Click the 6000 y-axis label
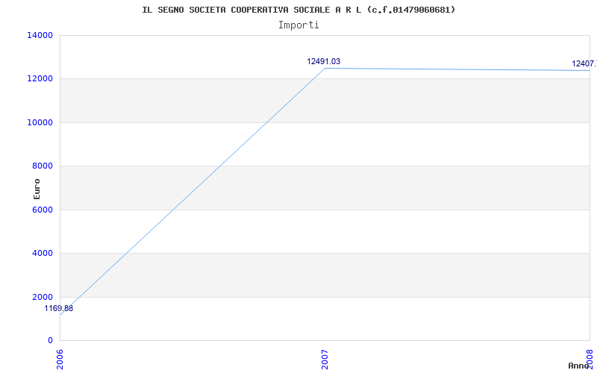This screenshot has width=597, height=373. tap(42, 210)
